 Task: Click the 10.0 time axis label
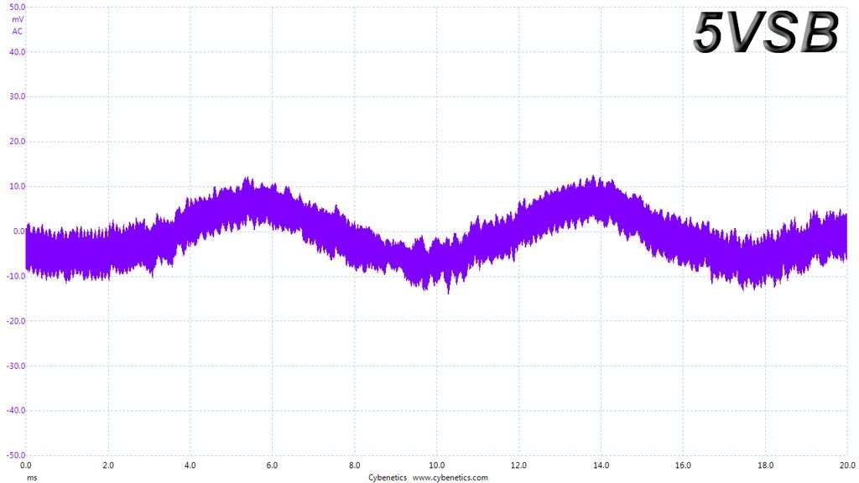(436, 465)
